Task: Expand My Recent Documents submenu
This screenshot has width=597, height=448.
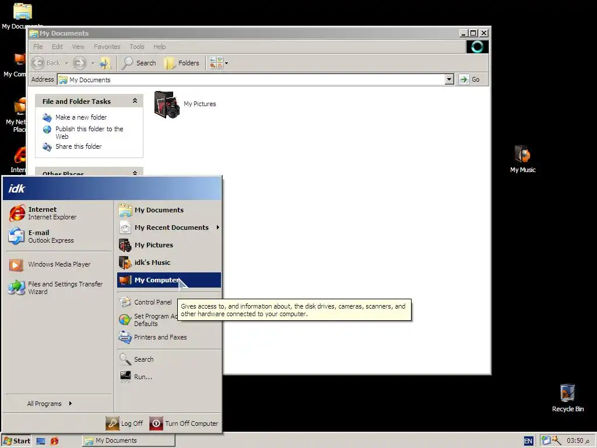Action: pos(168,228)
